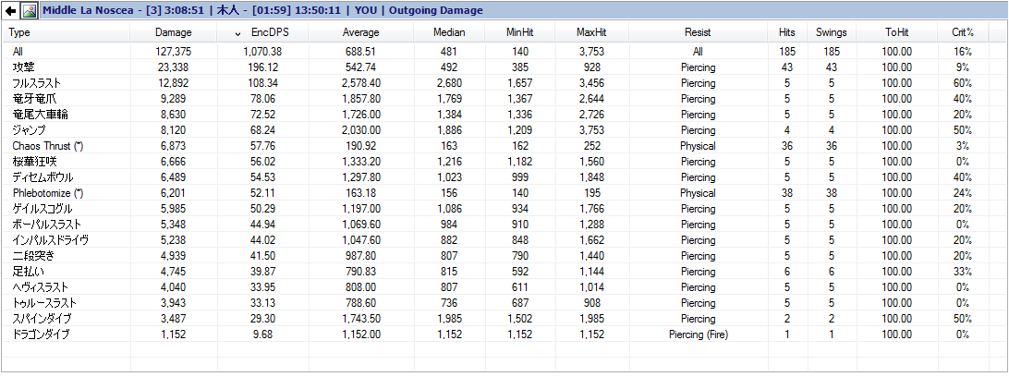Click the Swings column header

point(832,33)
